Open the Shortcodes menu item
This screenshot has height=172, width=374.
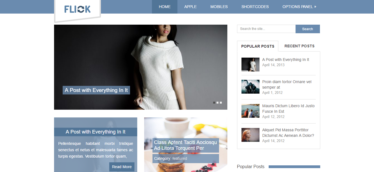(x=255, y=7)
